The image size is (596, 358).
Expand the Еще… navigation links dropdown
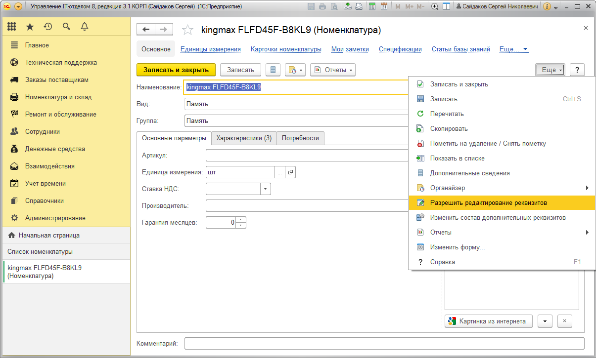pos(514,49)
